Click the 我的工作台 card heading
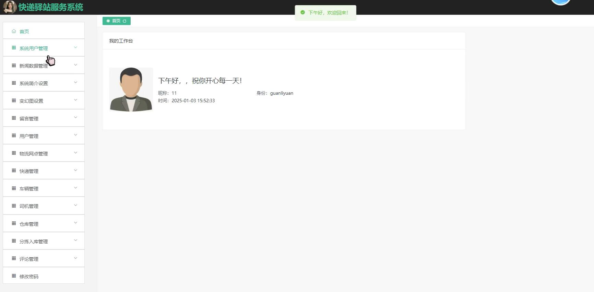The image size is (594, 292). coord(121,41)
